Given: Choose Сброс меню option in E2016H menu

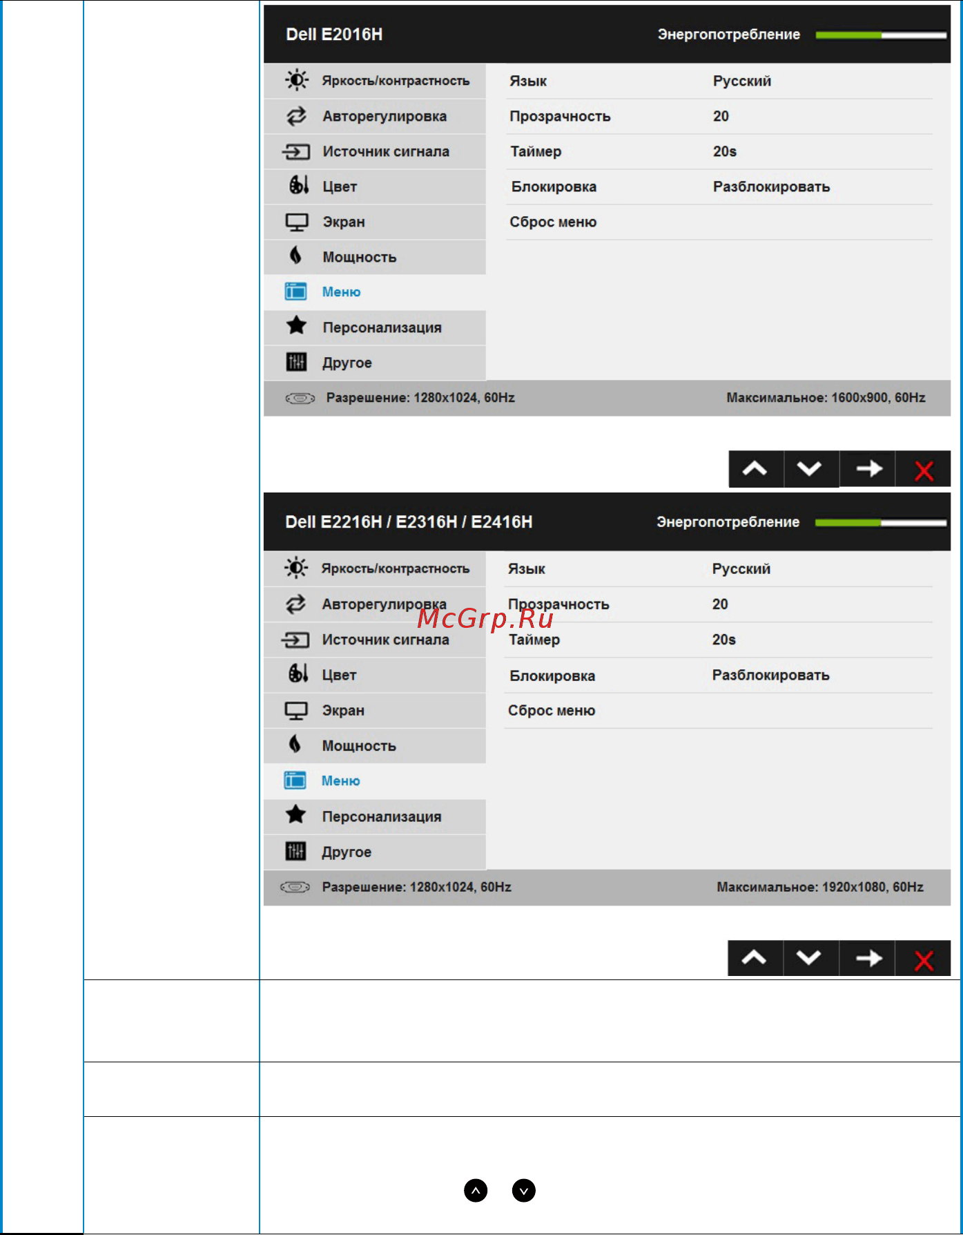Looking at the screenshot, I should pyautogui.click(x=553, y=222).
